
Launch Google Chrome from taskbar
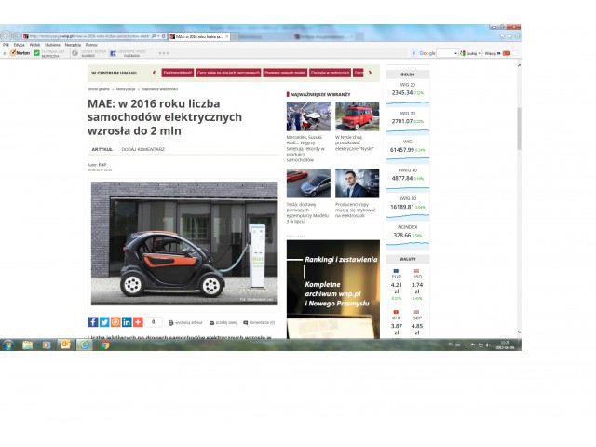[104, 345]
